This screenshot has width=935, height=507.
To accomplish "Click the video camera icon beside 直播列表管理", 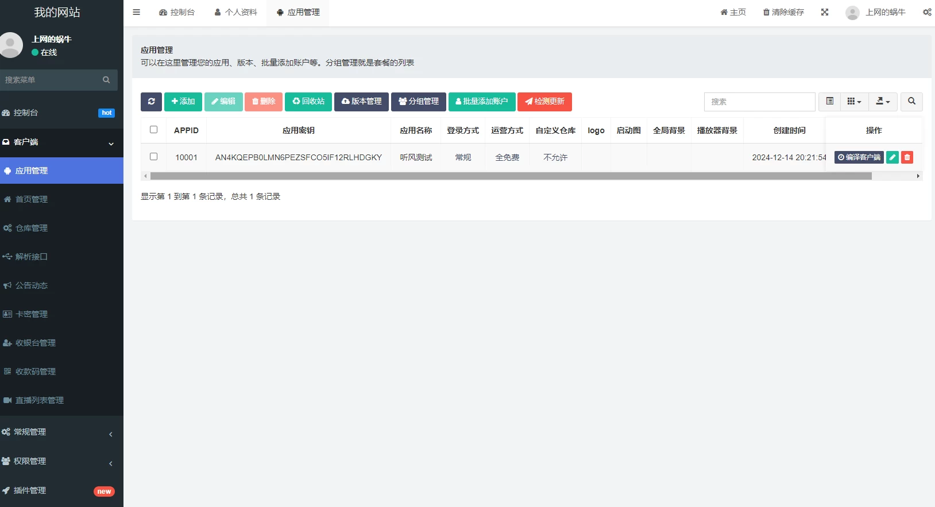I will [7, 400].
